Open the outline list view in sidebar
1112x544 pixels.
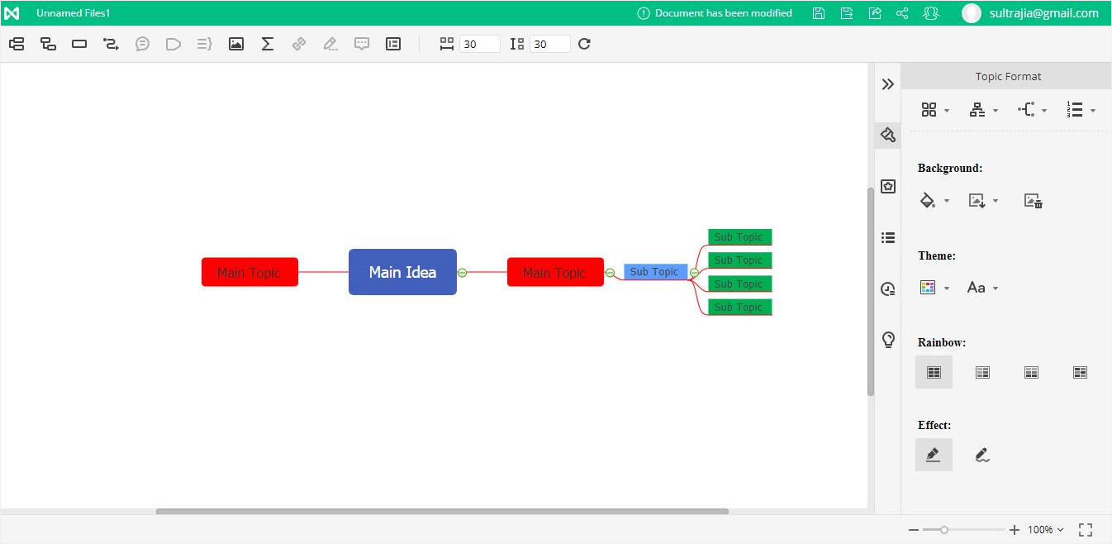pyautogui.click(x=888, y=237)
